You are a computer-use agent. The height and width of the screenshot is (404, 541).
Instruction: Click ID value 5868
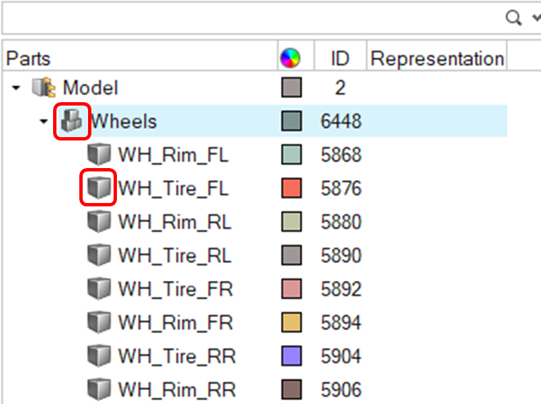tap(341, 155)
